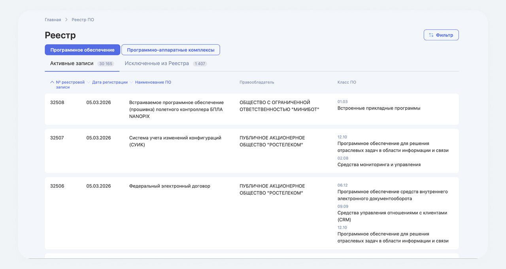506x269 pixels.
Task: Click Программное обеспечение средств внутреннего электронного документооборота
Action: click(393, 195)
